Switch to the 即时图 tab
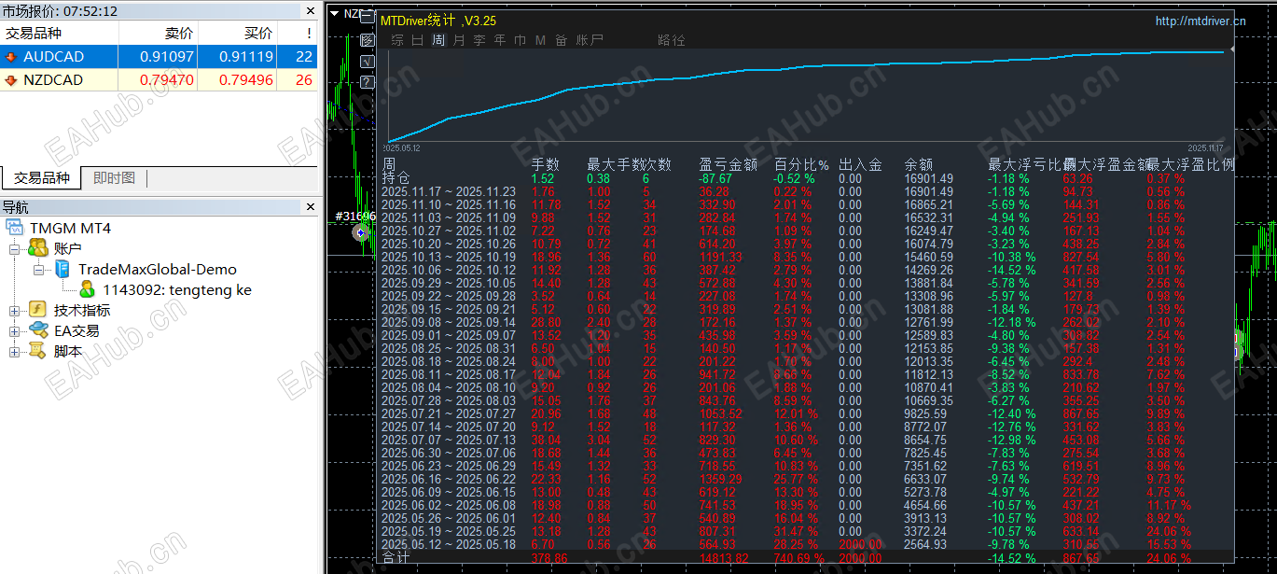1277x574 pixels. 114,178
